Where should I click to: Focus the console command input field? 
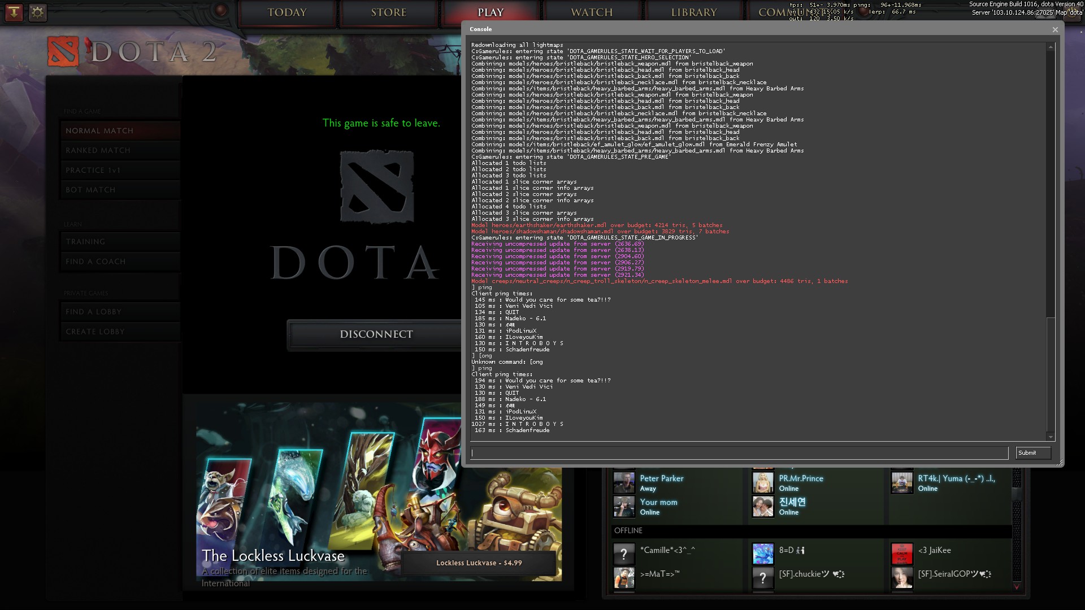pyautogui.click(x=739, y=453)
